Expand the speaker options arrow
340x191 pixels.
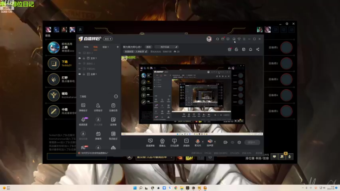(215, 142)
